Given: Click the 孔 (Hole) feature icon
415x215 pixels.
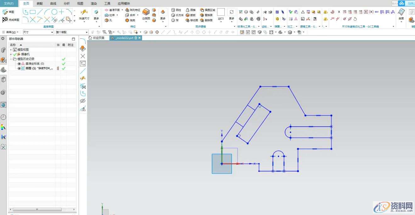Looking at the screenshot, I should [x=107, y=20].
